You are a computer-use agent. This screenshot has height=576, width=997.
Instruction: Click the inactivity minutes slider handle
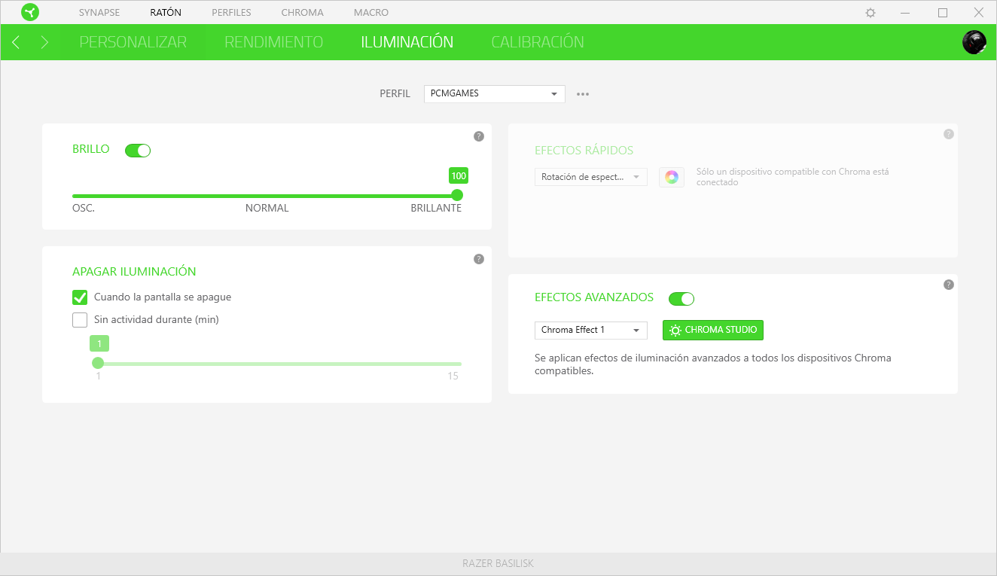click(98, 363)
